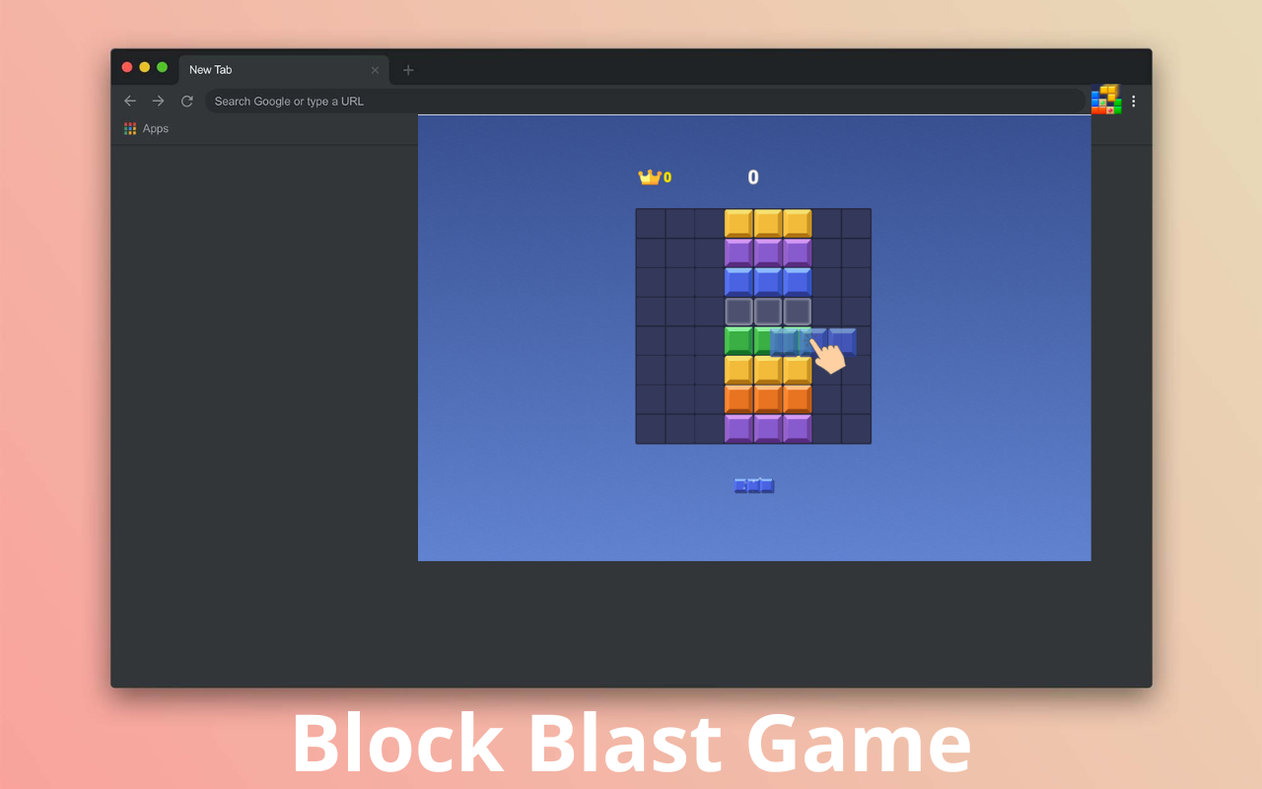The height and width of the screenshot is (789, 1262).
Task: Reload the page using the refresh icon
Action: coord(186,100)
